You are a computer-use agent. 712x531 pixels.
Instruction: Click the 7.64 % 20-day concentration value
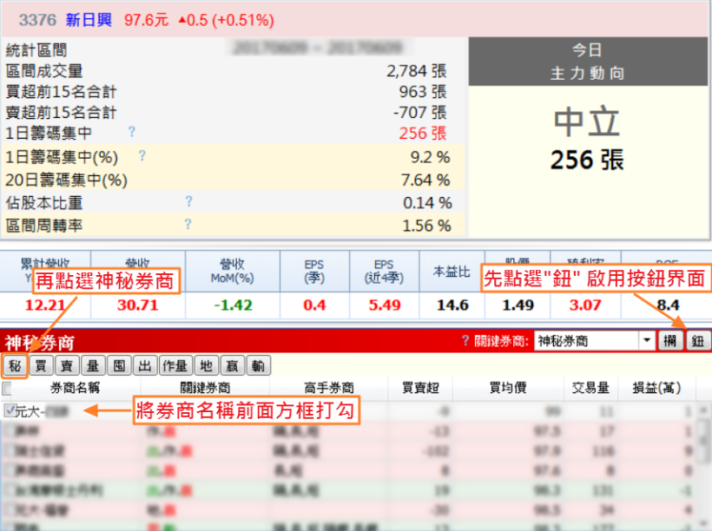(425, 180)
